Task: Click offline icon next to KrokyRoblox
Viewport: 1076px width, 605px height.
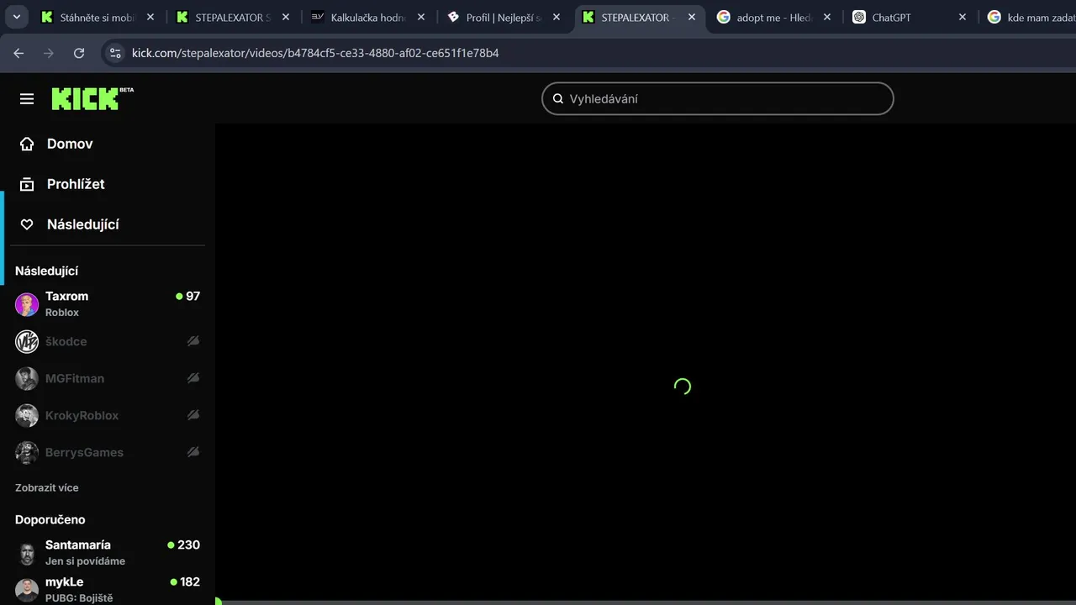Action: [x=193, y=415]
